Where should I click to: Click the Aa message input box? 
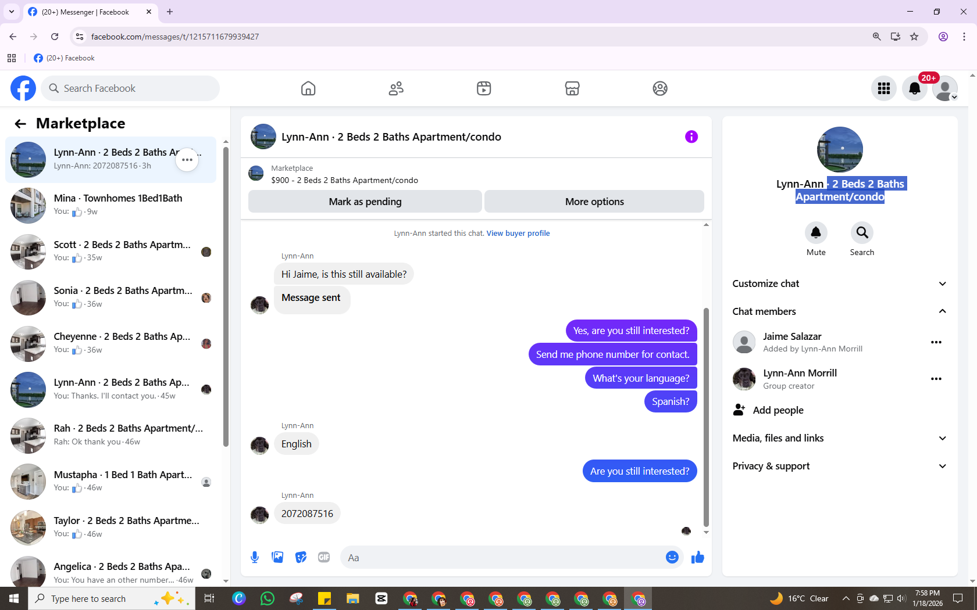click(x=503, y=558)
